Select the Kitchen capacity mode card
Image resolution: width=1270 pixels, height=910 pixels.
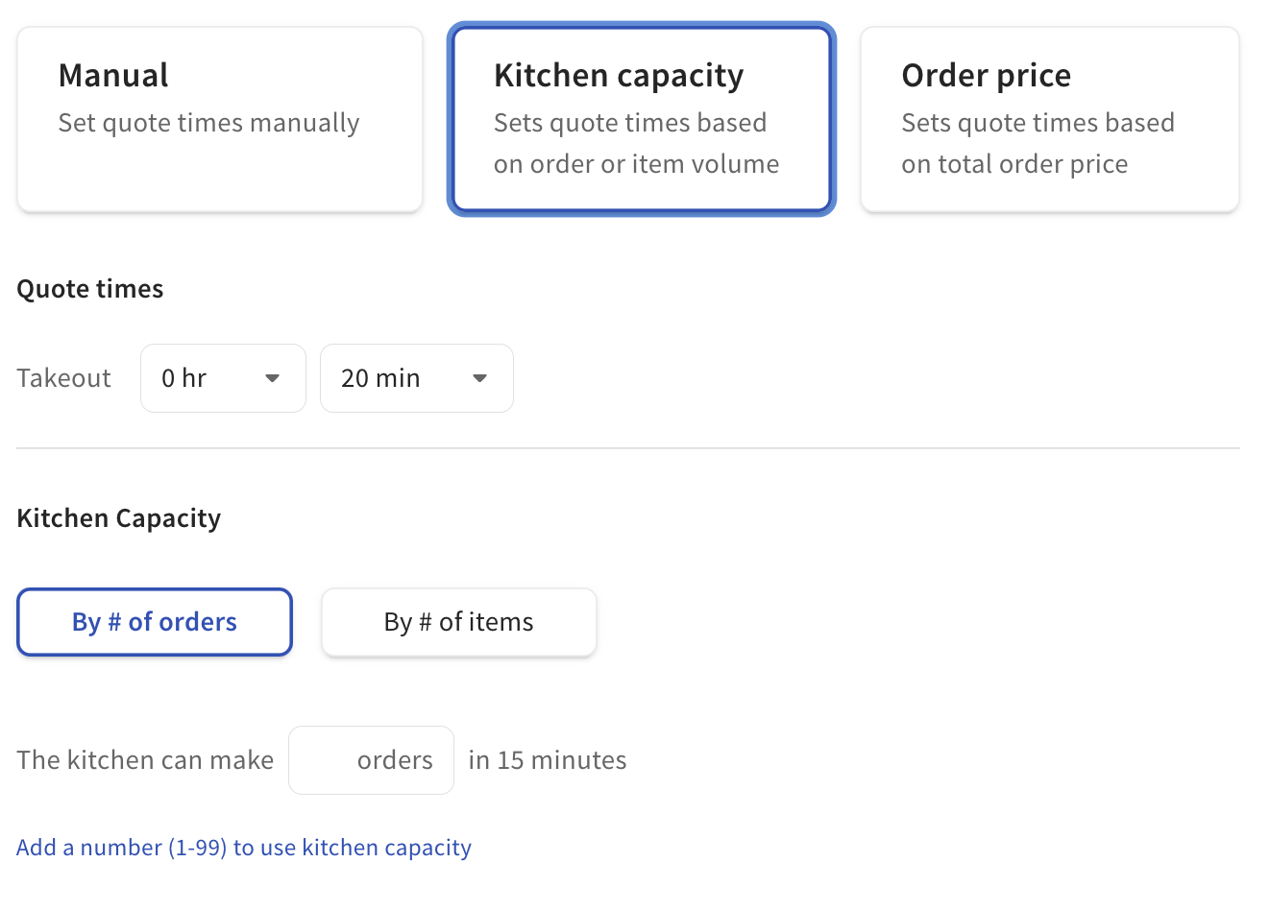point(641,118)
